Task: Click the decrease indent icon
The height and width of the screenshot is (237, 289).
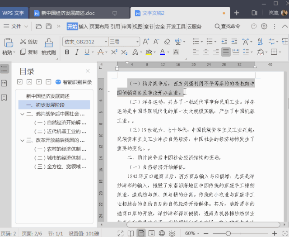Action: pyautogui.click(x=224, y=42)
